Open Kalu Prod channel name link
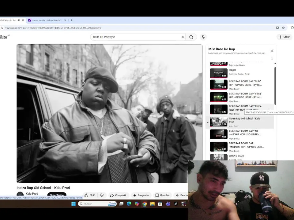294x220 pixels. 32,194
